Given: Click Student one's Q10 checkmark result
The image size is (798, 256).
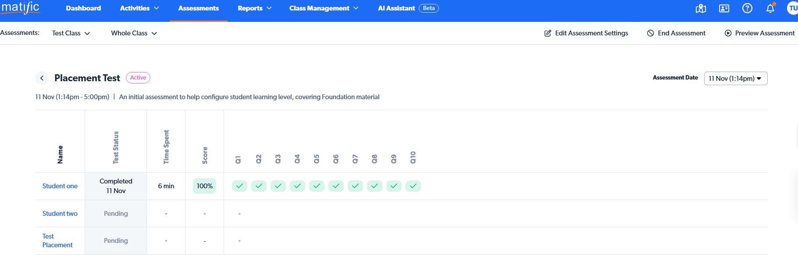Looking at the screenshot, I should (x=413, y=186).
